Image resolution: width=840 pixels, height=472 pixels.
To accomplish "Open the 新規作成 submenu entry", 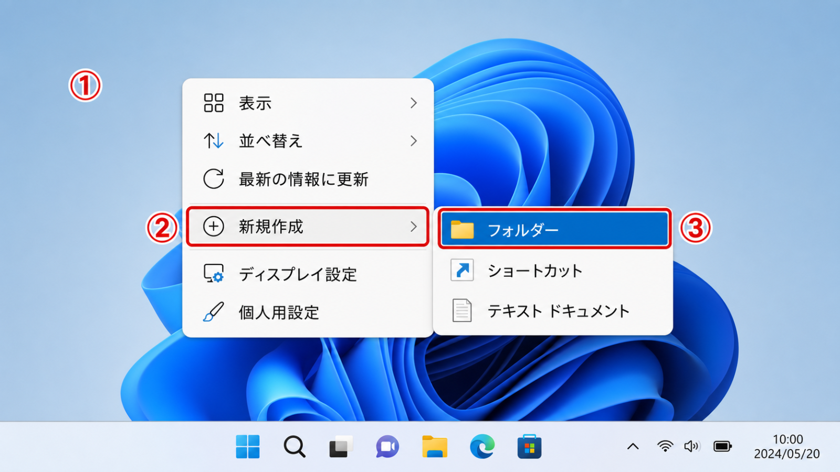I will (x=308, y=227).
